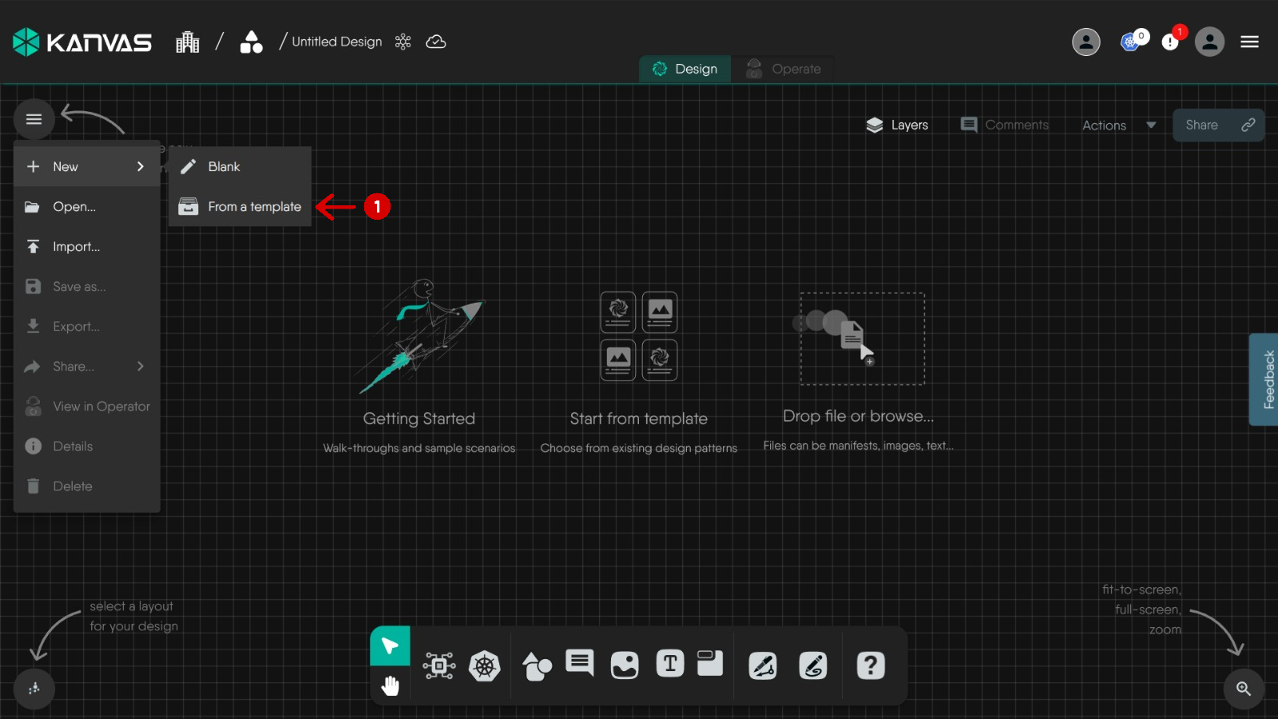Open the help question mark
Viewport: 1278px width, 719px height.
871,665
